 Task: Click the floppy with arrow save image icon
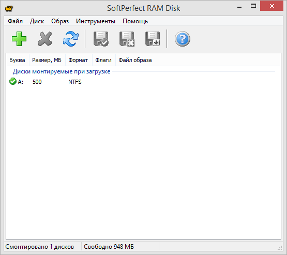click(x=153, y=39)
